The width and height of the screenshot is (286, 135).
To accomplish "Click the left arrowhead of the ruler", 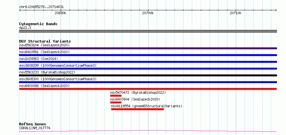I will coord(20,10).
